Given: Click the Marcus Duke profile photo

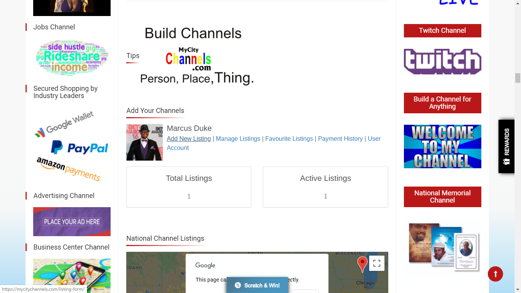Looking at the screenshot, I should pos(145,142).
